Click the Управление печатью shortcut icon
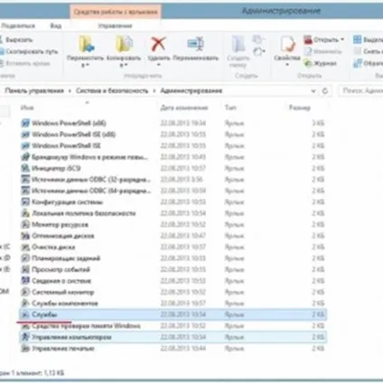 click(x=25, y=349)
